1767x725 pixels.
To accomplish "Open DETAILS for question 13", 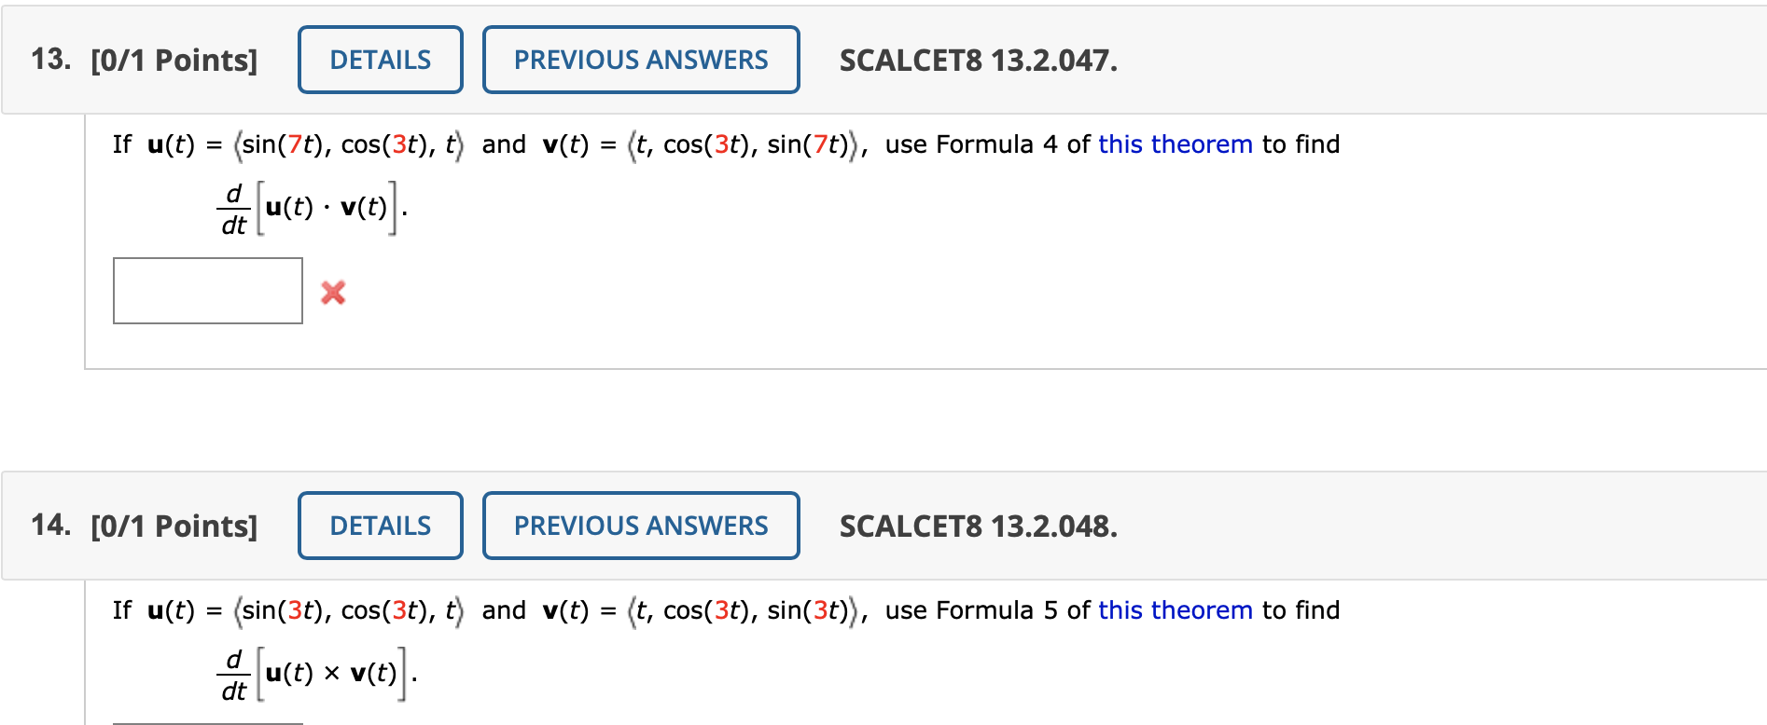I will click(379, 60).
